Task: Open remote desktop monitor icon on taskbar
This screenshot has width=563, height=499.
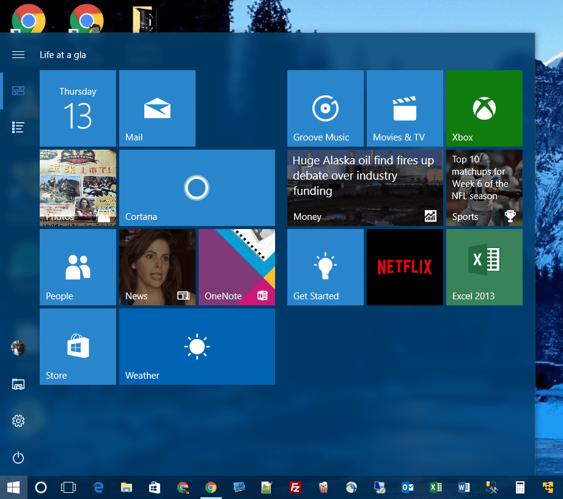Action: [380, 487]
